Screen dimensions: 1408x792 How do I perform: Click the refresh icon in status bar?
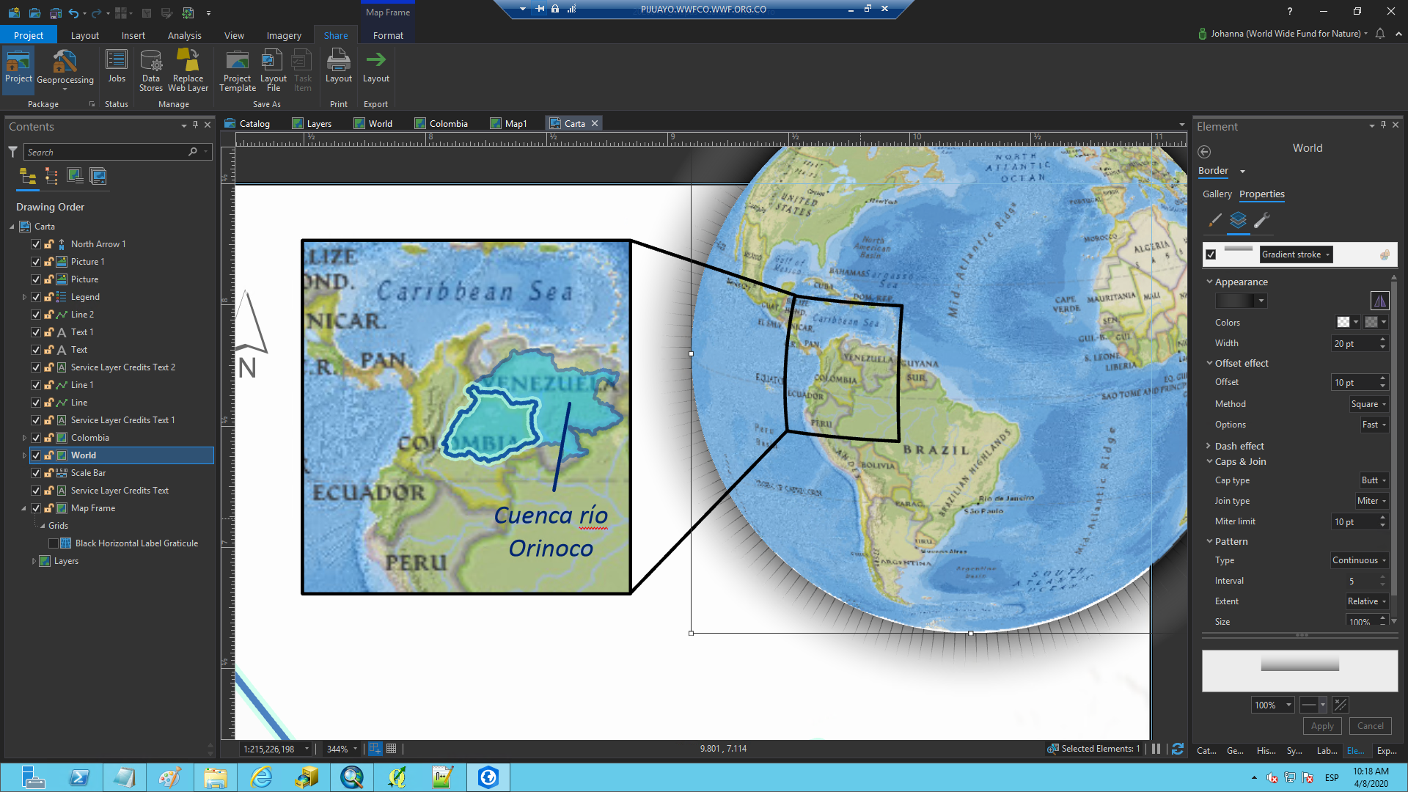click(1177, 749)
